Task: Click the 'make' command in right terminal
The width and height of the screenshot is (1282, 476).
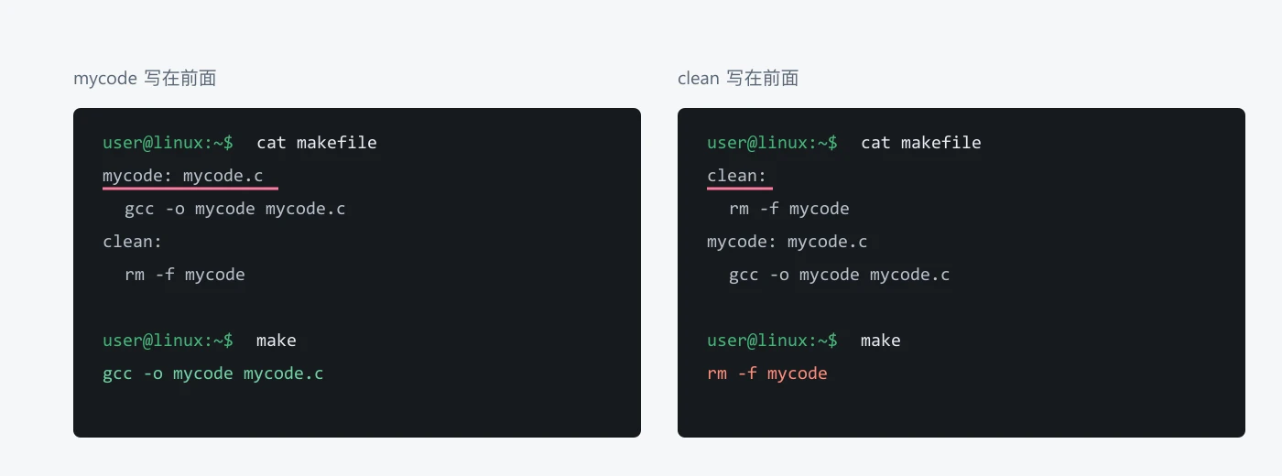Action: click(x=881, y=341)
